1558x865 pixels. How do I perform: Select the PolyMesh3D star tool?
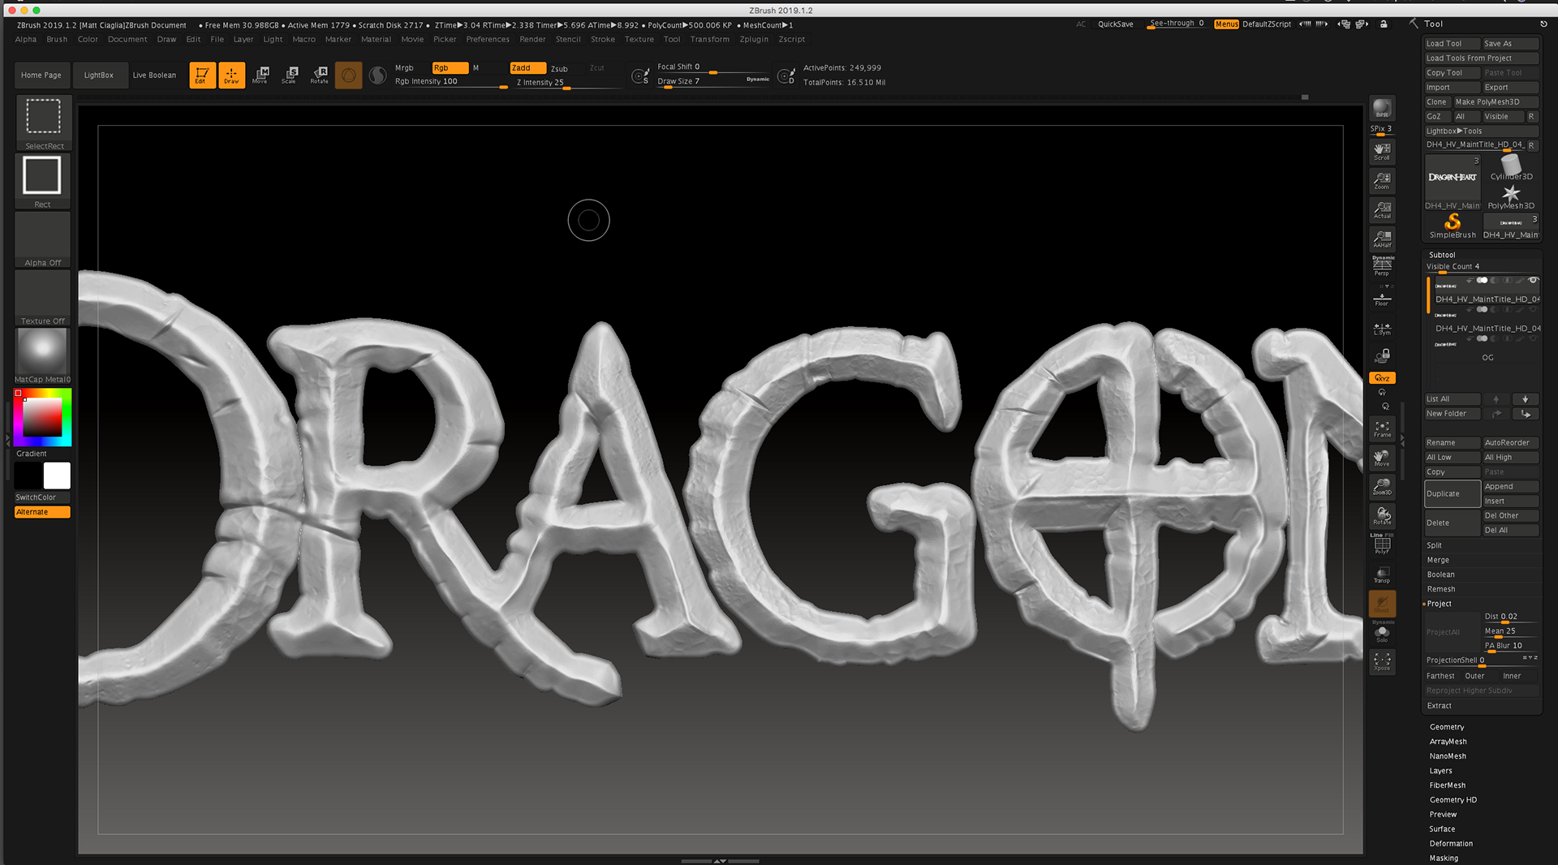1511,197
